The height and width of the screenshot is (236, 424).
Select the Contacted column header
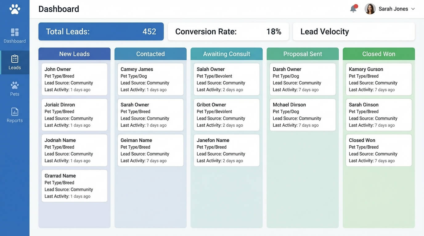pyautogui.click(x=150, y=54)
